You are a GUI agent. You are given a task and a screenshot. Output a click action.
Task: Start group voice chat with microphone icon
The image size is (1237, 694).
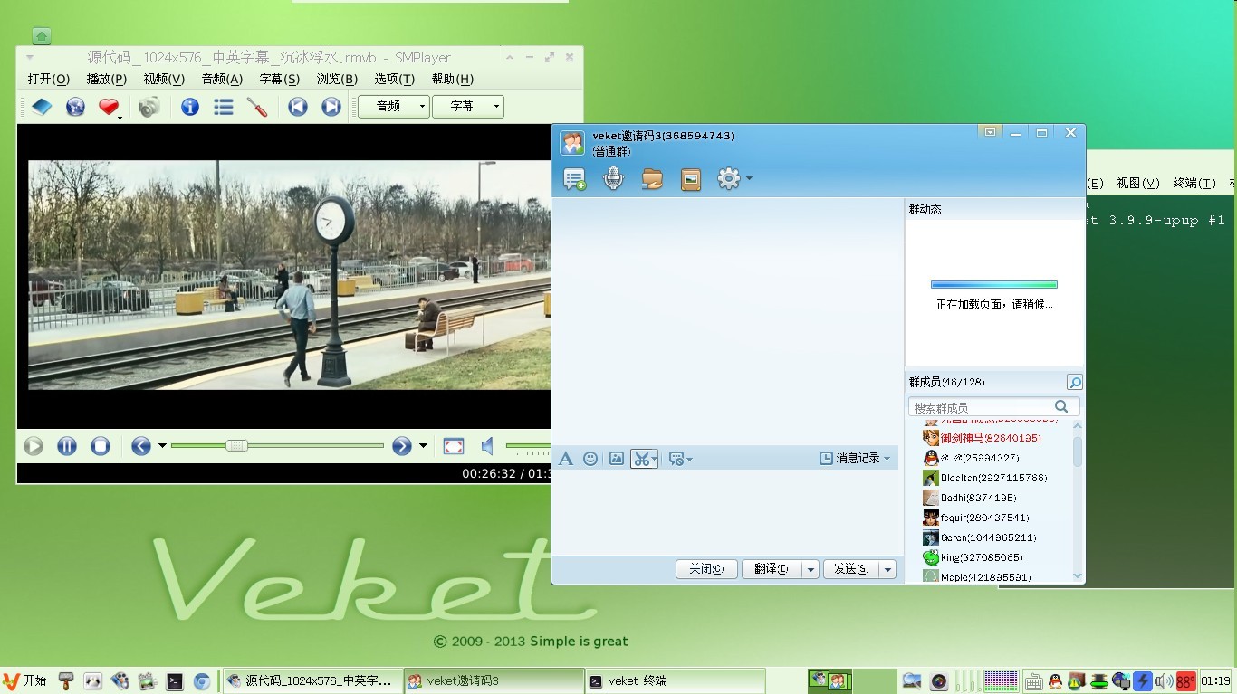[613, 178]
